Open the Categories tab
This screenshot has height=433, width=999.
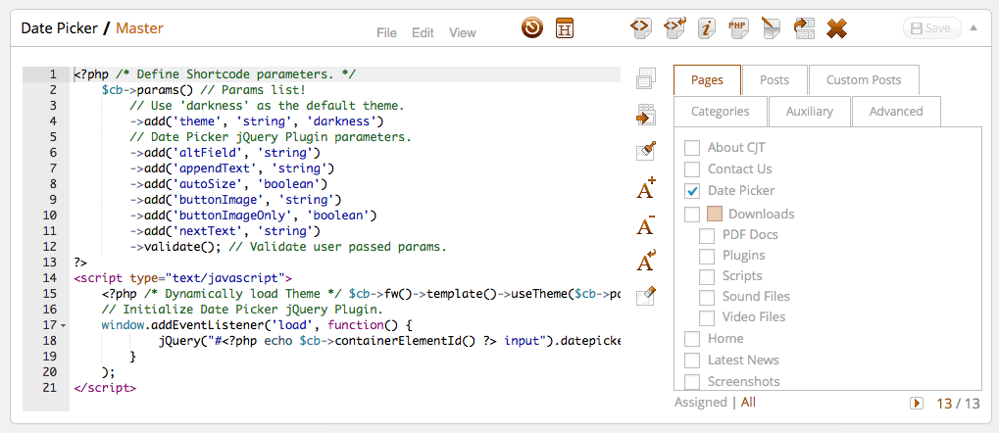pos(721,112)
